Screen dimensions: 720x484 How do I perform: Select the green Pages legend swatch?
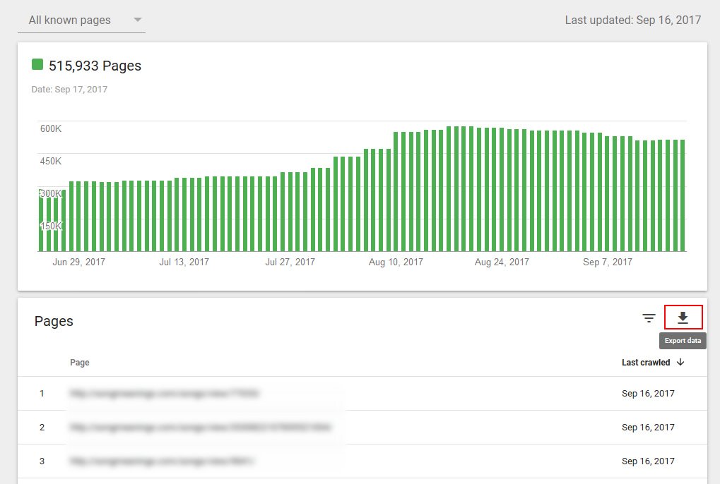click(37, 65)
